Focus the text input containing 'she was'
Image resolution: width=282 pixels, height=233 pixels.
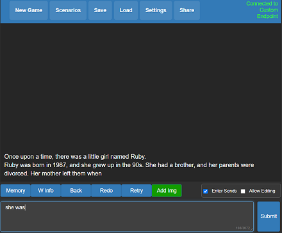(127, 216)
